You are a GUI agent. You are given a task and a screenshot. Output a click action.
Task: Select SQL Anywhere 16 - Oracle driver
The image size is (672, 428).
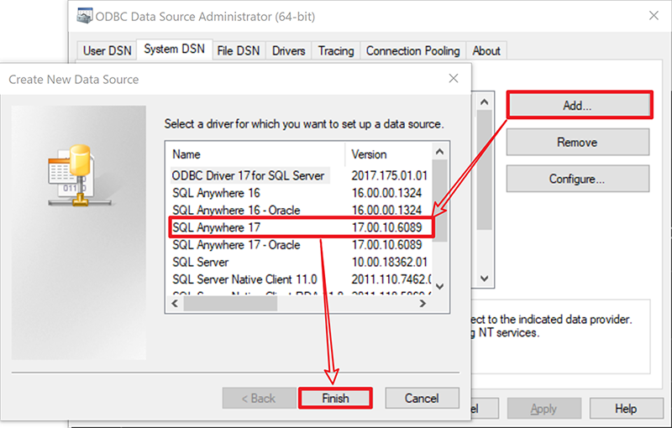(x=236, y=210)
